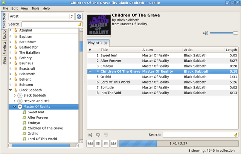Sort playlist by # column header
Viewport: 241px width, 154px height.
(x=93, y=50)
